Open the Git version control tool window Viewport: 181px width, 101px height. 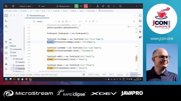point(6,69)
